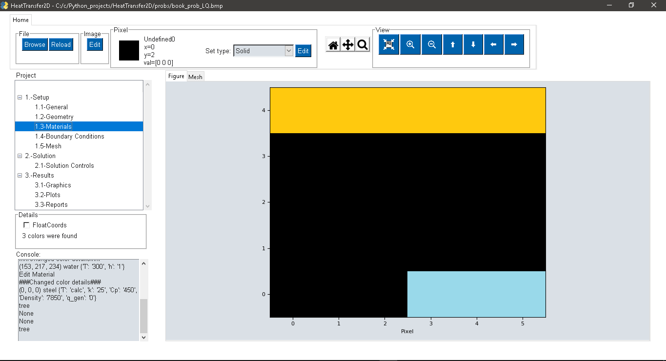
Task: Activate the magnifier zoom tool
Action: (363, 45)
